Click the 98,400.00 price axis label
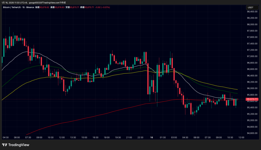 tap(252, 12)
